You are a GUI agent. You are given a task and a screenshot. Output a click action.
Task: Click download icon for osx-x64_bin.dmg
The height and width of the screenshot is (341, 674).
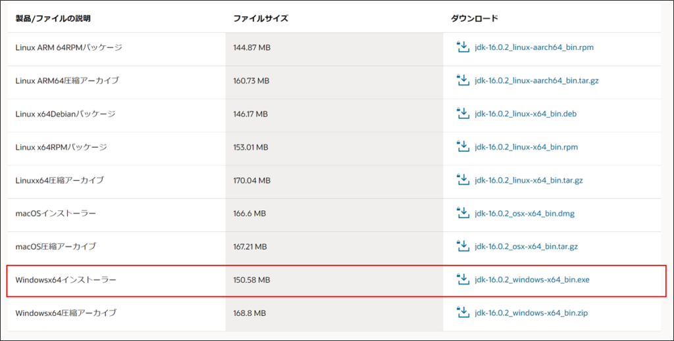point(463,213)
